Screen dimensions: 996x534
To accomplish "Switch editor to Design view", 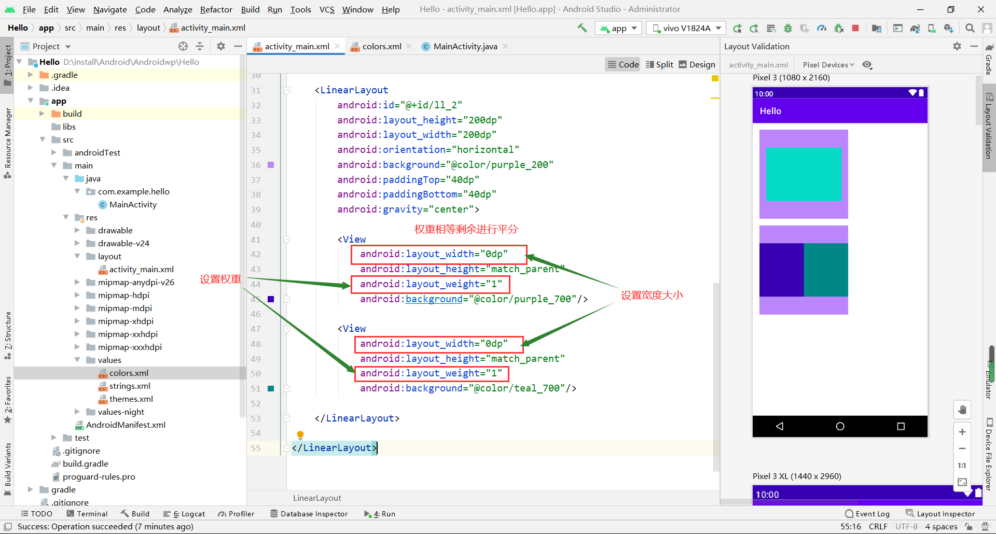I will [697, 64].
